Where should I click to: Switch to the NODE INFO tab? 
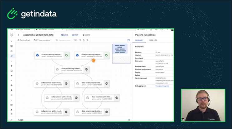pyautogui.click(x=153, y=40)
